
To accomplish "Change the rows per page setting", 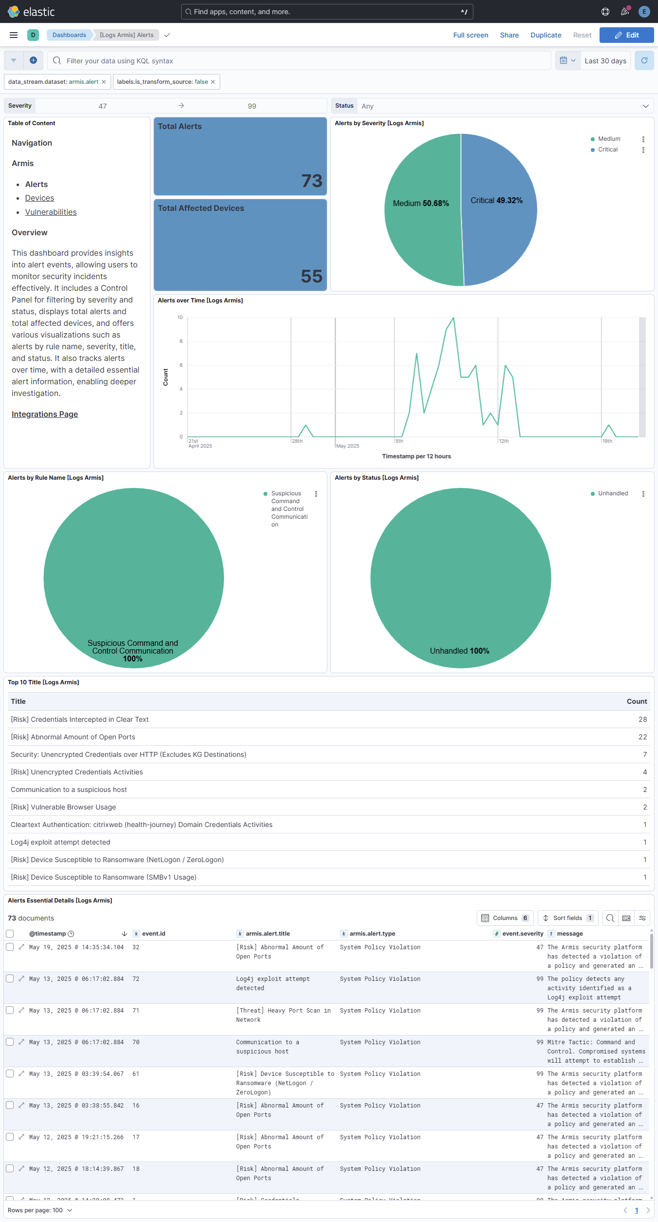I will tap(40, 1210).
